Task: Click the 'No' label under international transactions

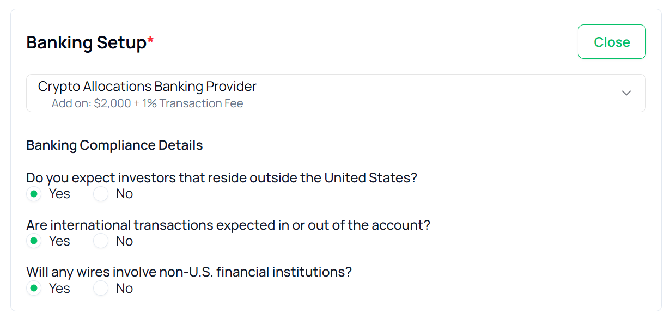Action: pos(124,241)
